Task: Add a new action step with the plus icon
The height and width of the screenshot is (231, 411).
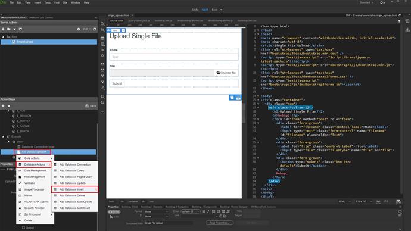Action: [x=3, y=106]
